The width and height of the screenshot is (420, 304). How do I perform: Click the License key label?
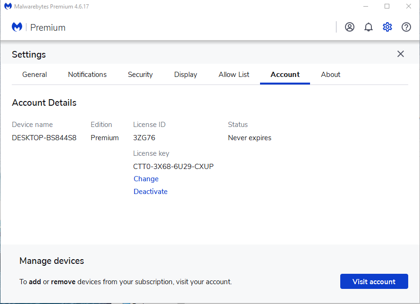point(151,153)
